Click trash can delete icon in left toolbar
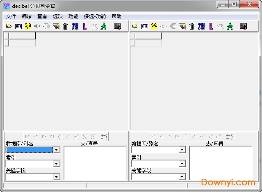Screen dimensions: 262x192 coord(66,26)
